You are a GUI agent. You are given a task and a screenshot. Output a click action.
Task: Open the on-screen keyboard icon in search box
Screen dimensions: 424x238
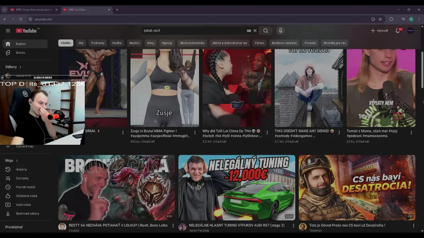[x=249, y=31]
